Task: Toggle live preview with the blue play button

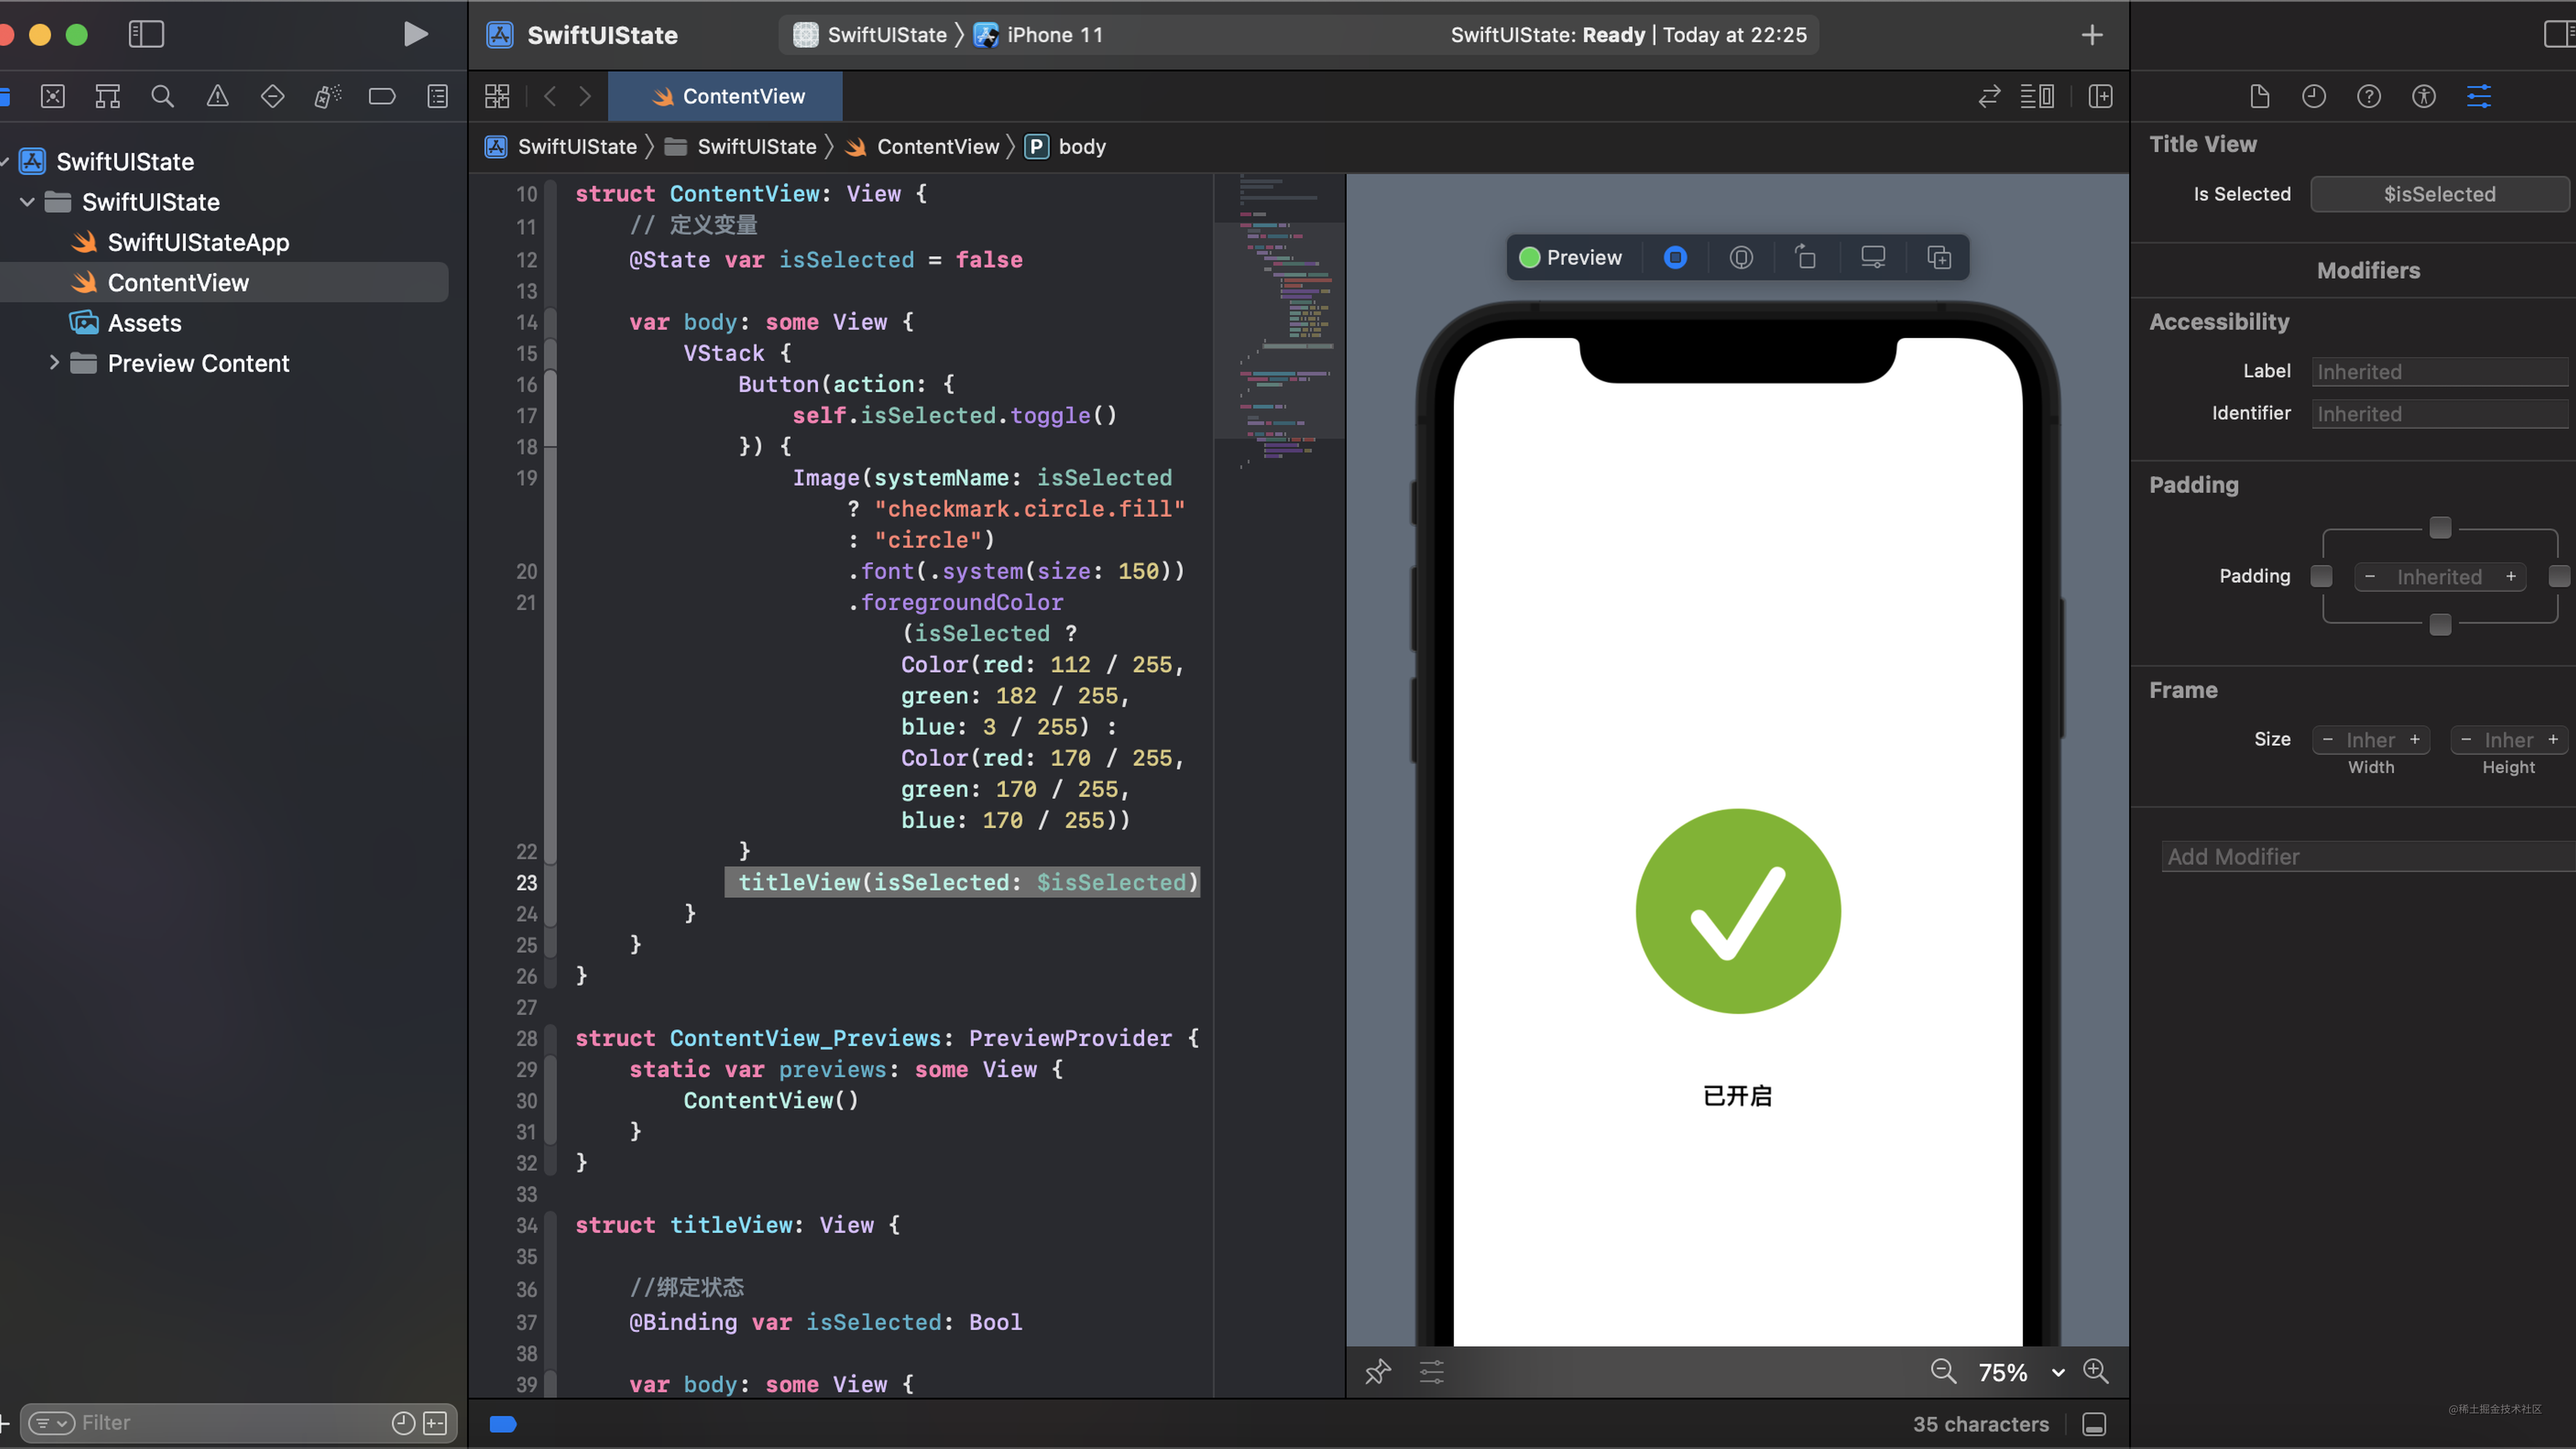Action: click(x=1676, y=257)
